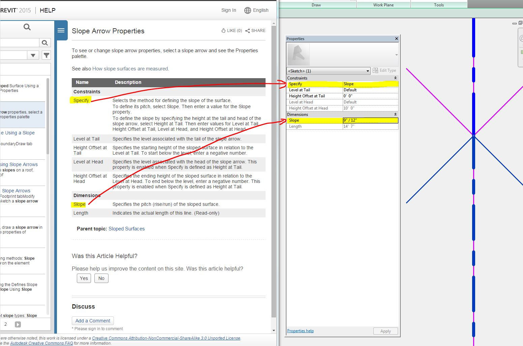
Task: Click the globe language icon next to English
Action: click(248, 10)
